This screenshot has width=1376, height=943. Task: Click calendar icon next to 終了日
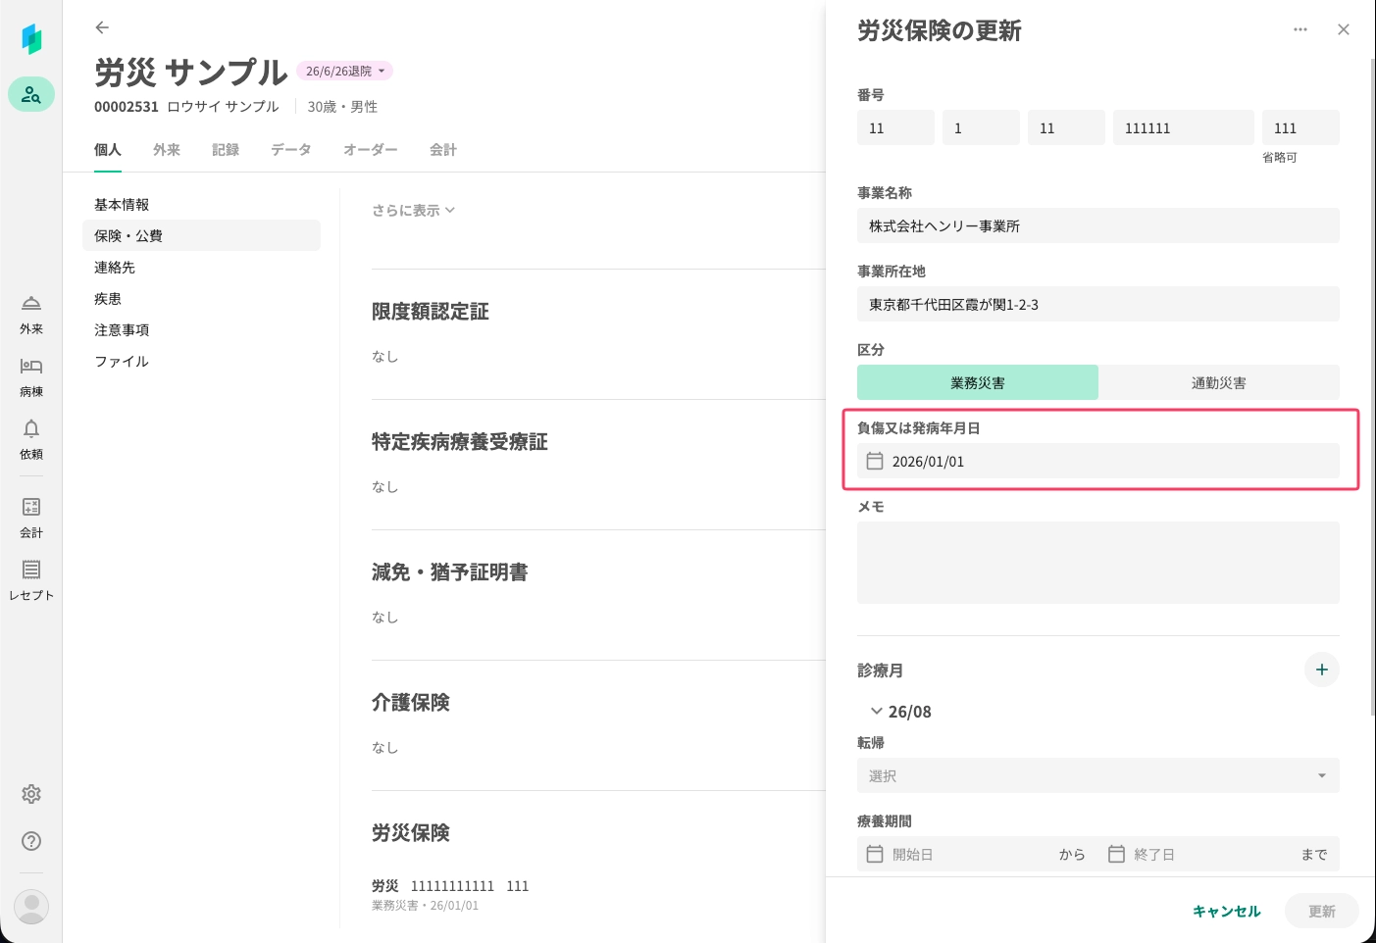1116,854
